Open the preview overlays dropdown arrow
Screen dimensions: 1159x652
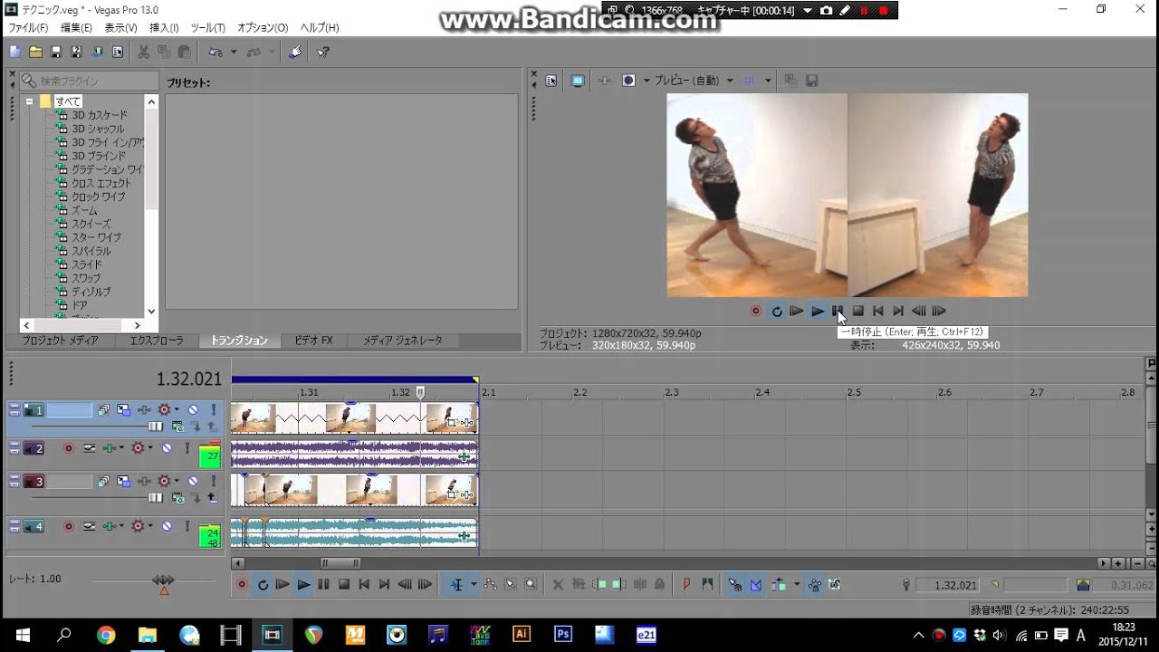tap(768, 81)
